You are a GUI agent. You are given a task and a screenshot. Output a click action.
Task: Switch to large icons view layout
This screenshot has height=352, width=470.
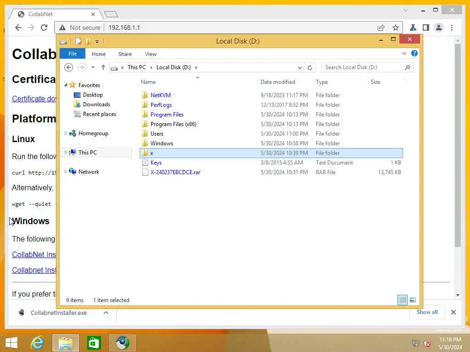tap(413, 300)
